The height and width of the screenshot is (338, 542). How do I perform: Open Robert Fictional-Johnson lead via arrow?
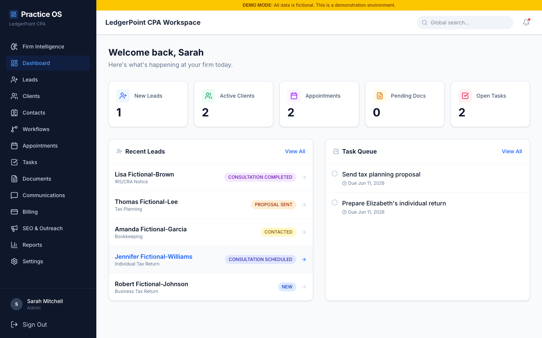tap(304, 287)
